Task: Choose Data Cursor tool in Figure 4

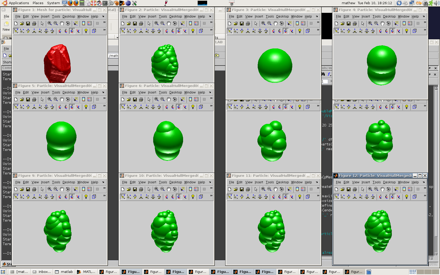Action: pyautogui.click(x=396, y=23)
